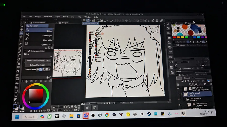Switch to the Navigator tab
The height and width of the screenshot is (127, 227).
tap(64, 23)
